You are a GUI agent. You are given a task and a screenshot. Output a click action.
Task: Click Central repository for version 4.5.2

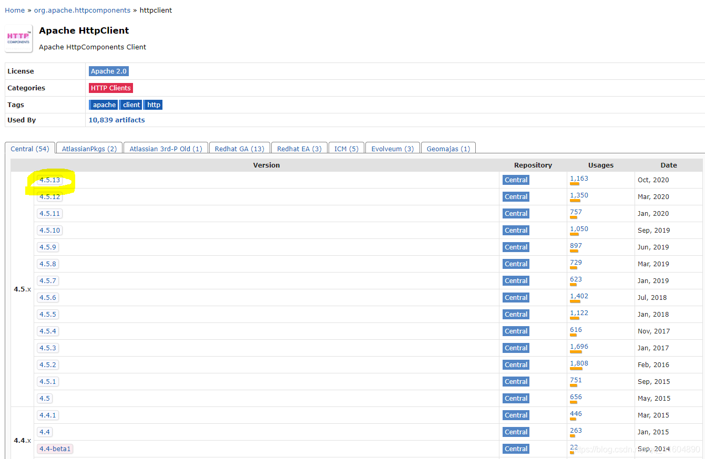[516, 365]
